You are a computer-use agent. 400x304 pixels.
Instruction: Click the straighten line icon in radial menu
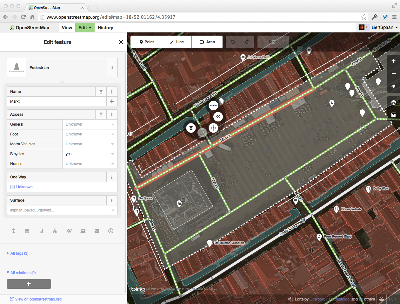click(213, 105)
